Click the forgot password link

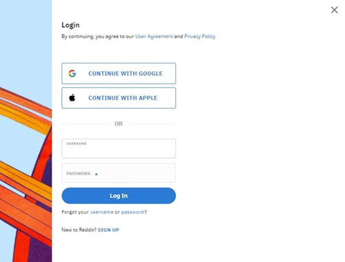point(132,212)
